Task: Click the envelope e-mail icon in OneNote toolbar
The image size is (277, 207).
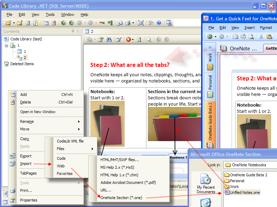Action: 235,37
